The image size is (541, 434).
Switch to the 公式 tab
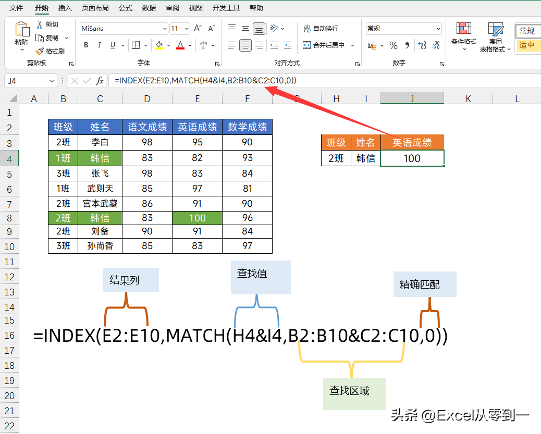(126, 8)
